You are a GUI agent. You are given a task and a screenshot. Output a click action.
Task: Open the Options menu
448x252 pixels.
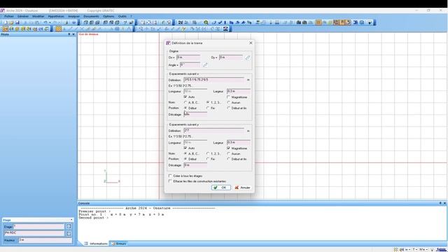pyautogui.click(x=108, y=16)
